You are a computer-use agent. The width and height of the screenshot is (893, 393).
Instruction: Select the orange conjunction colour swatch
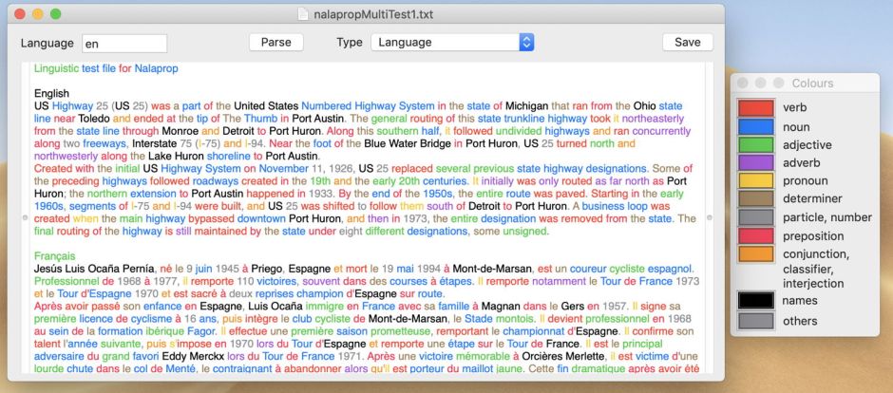(x=756, y=254)
